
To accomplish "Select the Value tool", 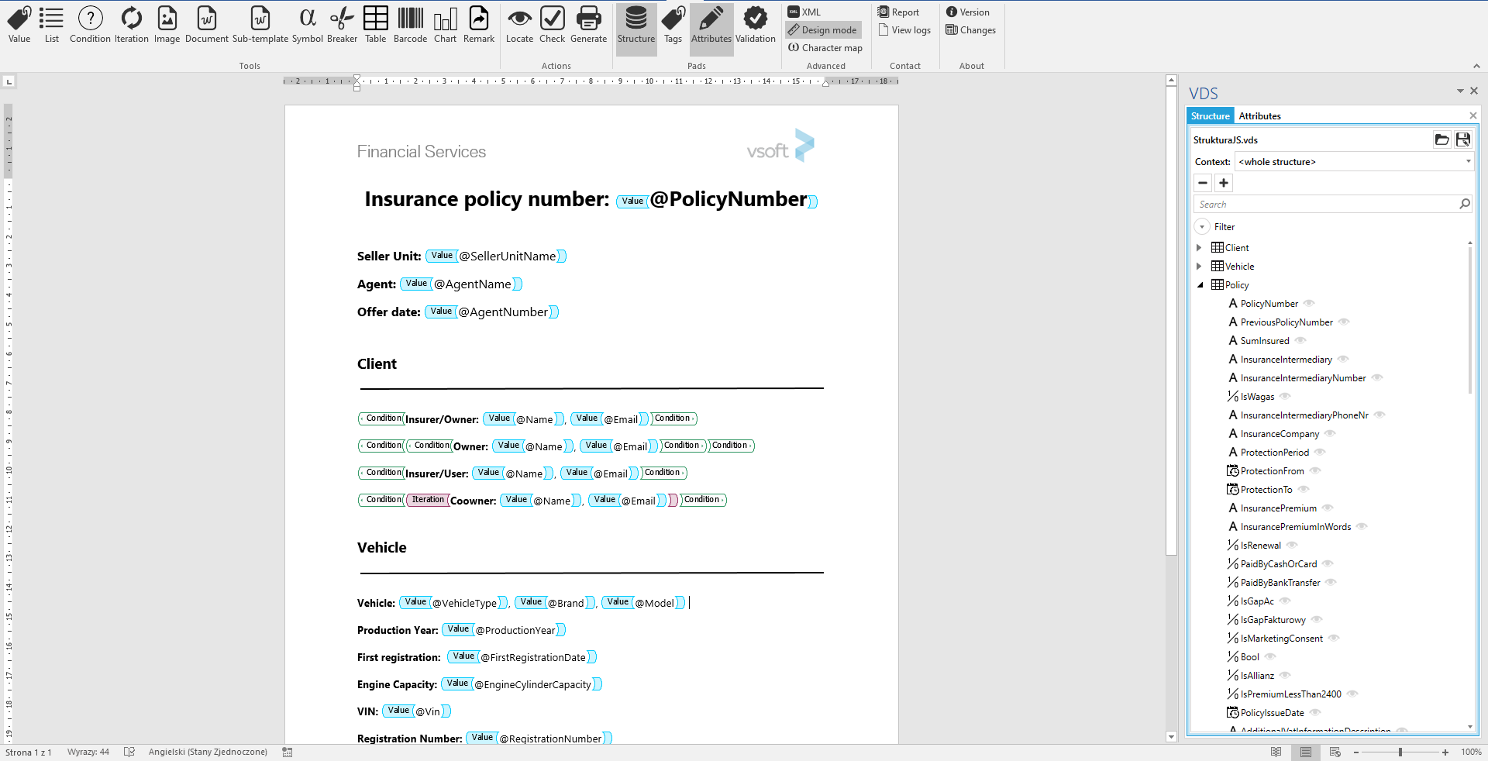I will pos(18,25).
